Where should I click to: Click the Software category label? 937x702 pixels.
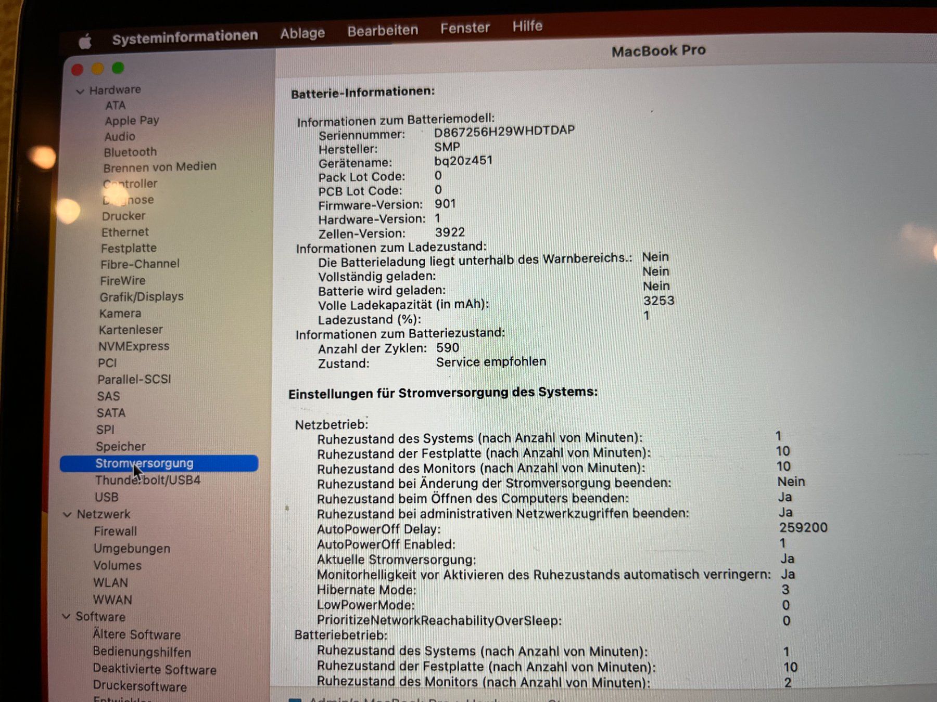click(100, 616)
